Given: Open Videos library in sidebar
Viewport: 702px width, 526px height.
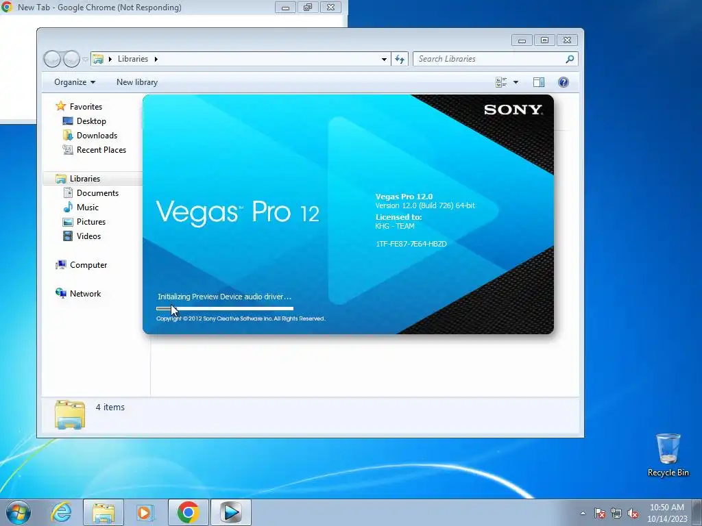Looking at the screenshot, I should coord(88,236).
